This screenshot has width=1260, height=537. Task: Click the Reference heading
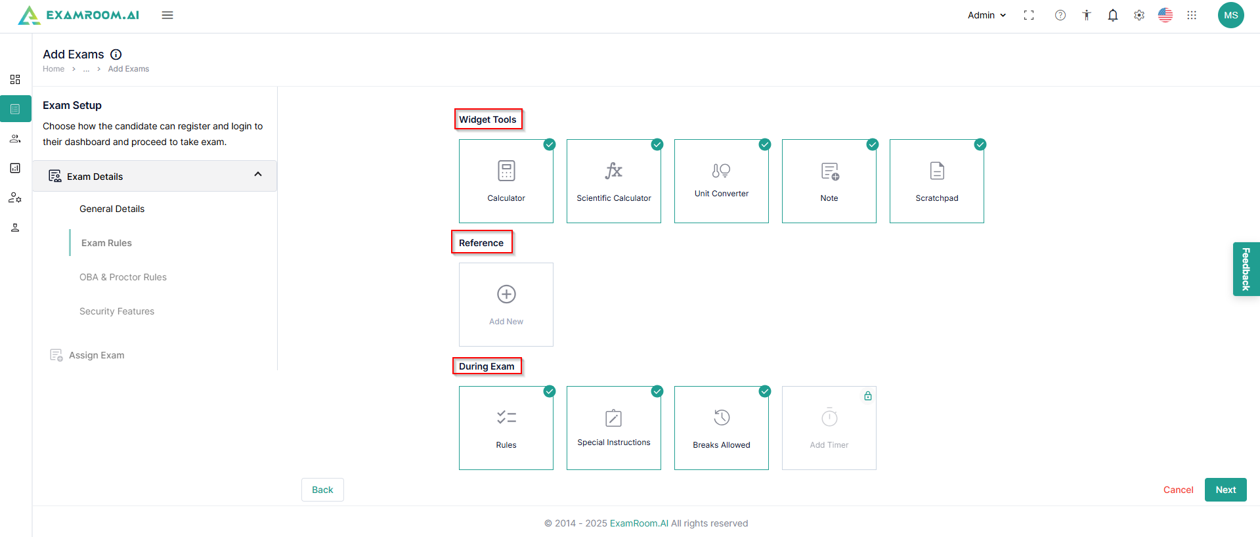pyautogui.click(x=481, y=243)
